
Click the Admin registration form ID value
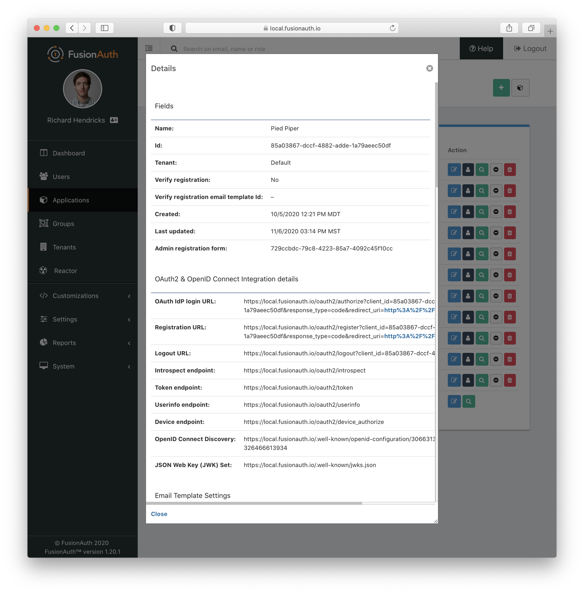pos(332,248)
